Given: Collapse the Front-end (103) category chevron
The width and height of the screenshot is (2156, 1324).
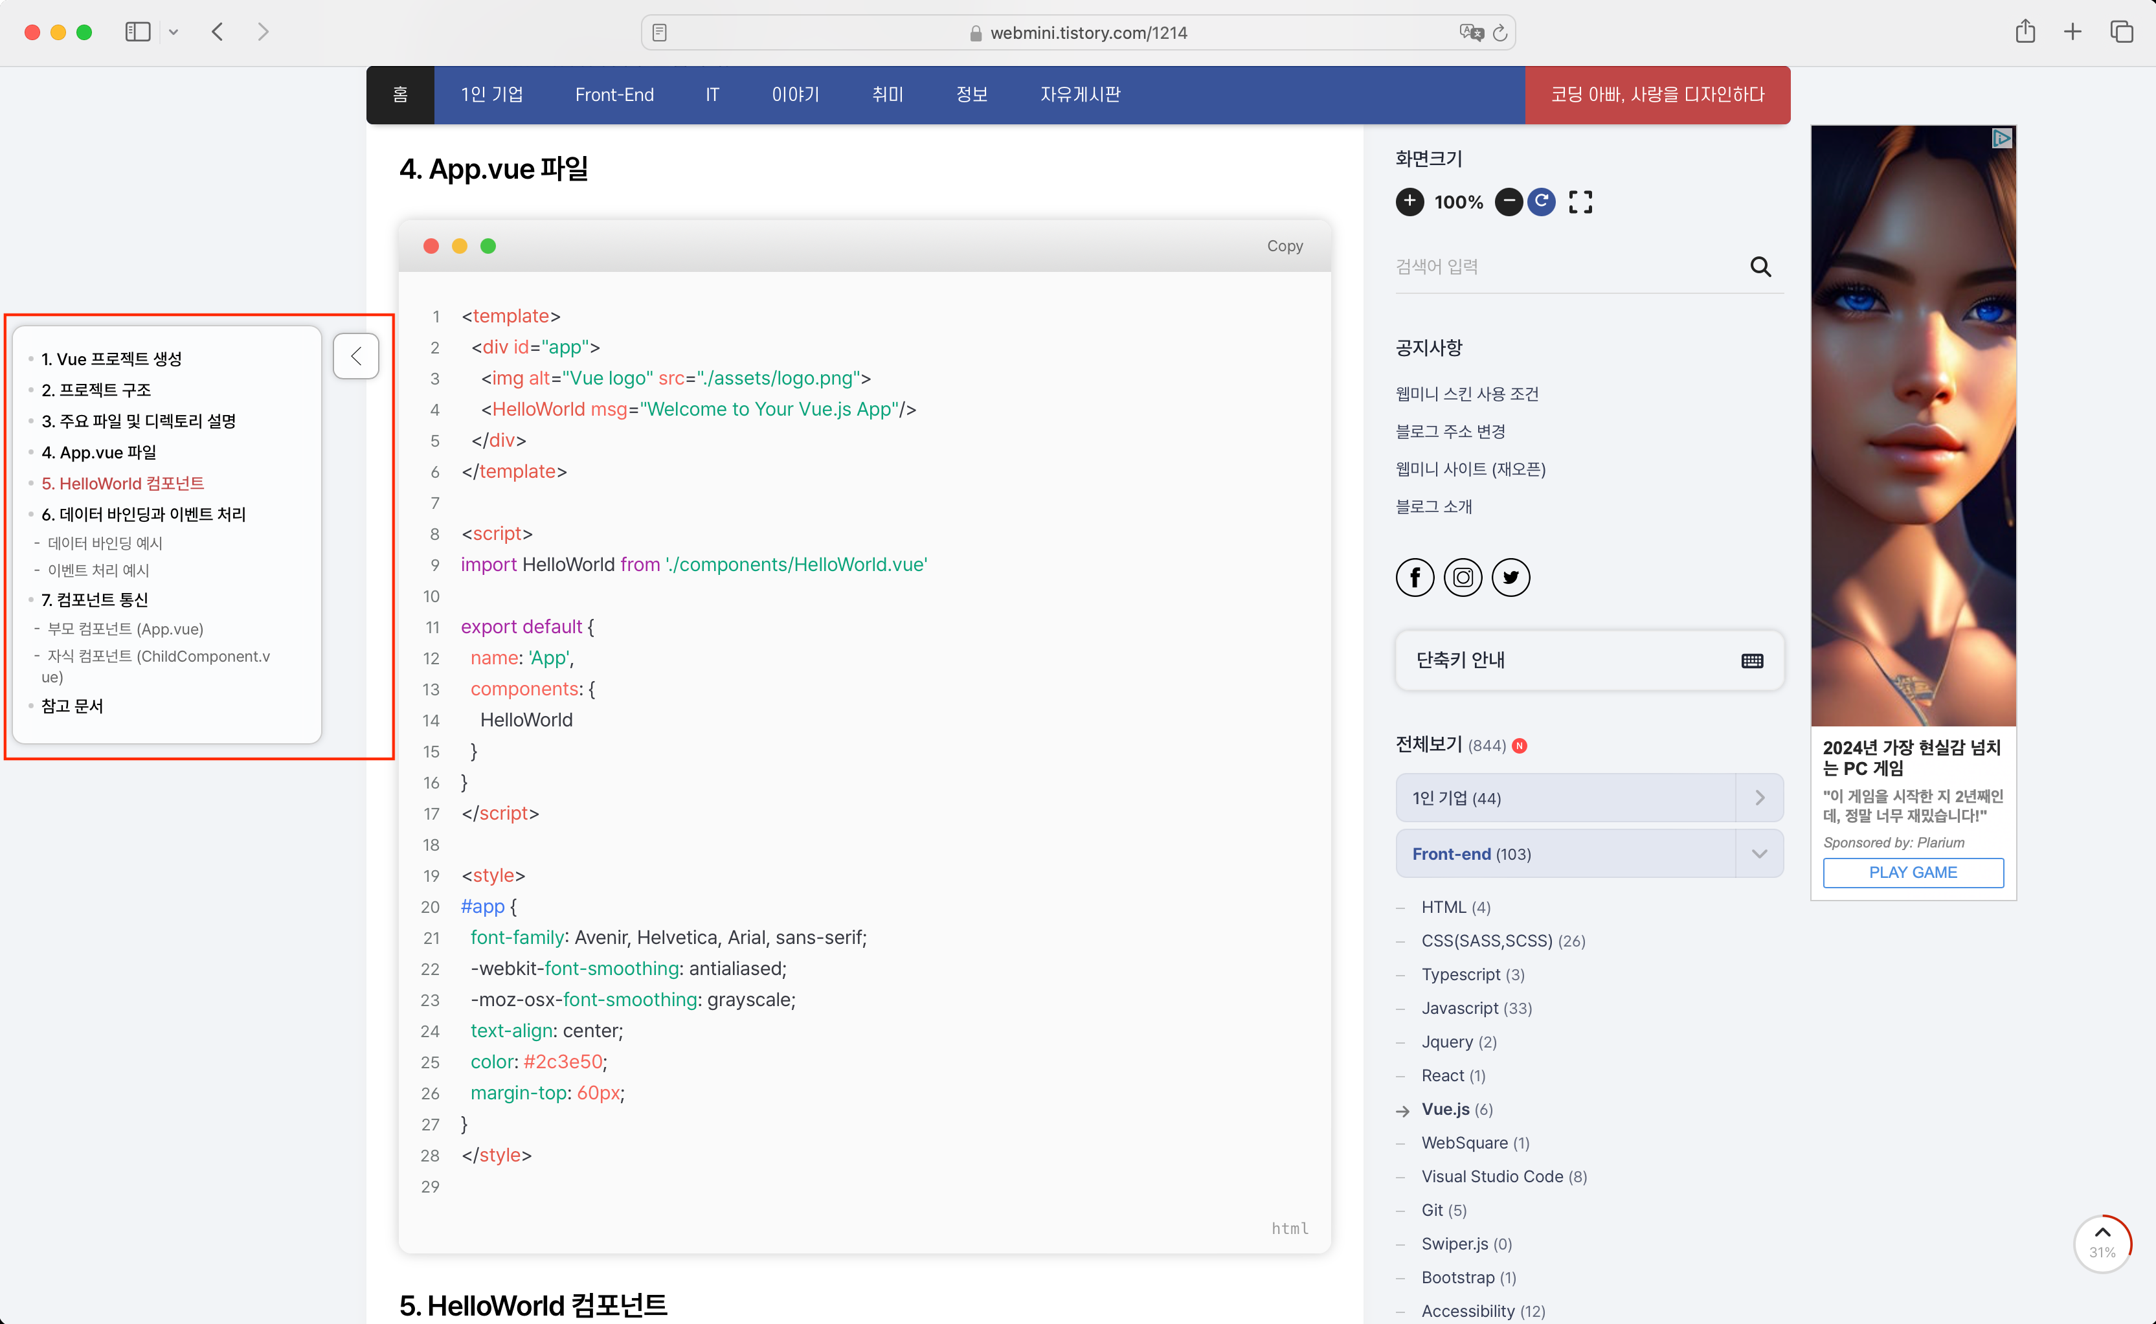Looking at the screenshot, I should [1759, 854].
